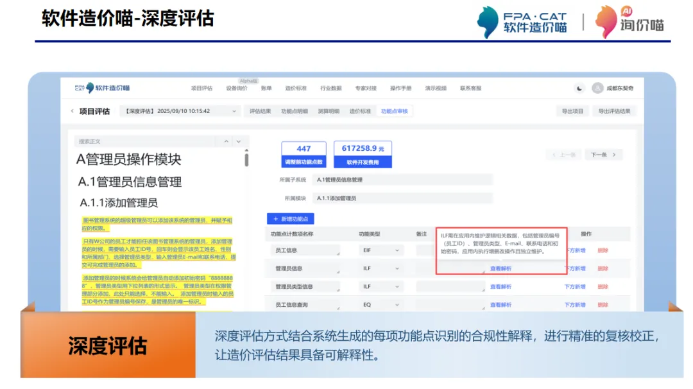693x389 pixels.
Task: Jump to previous search match arrow
Action: click(227, 141)
